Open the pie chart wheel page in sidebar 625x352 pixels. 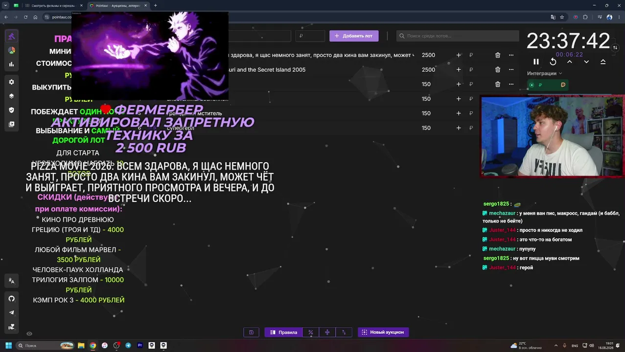pyautogui.click(x=11, y=50)
